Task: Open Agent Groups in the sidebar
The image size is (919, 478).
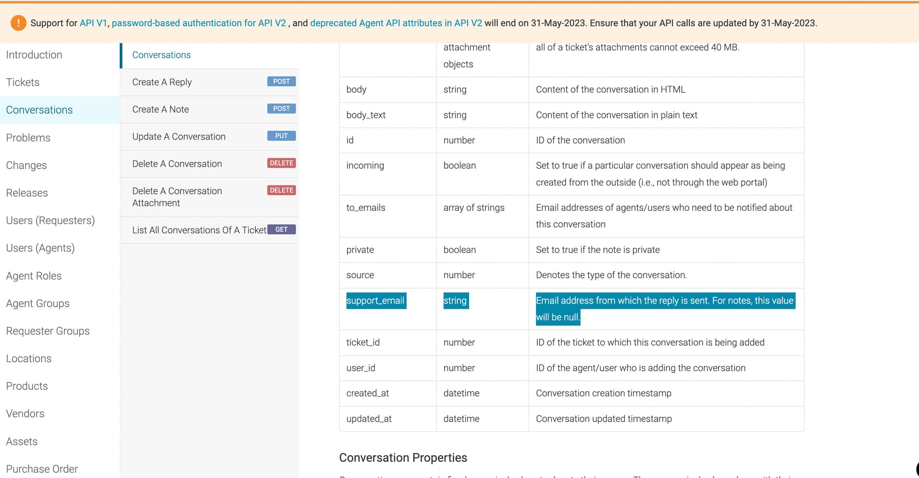Action: [37, 304]
